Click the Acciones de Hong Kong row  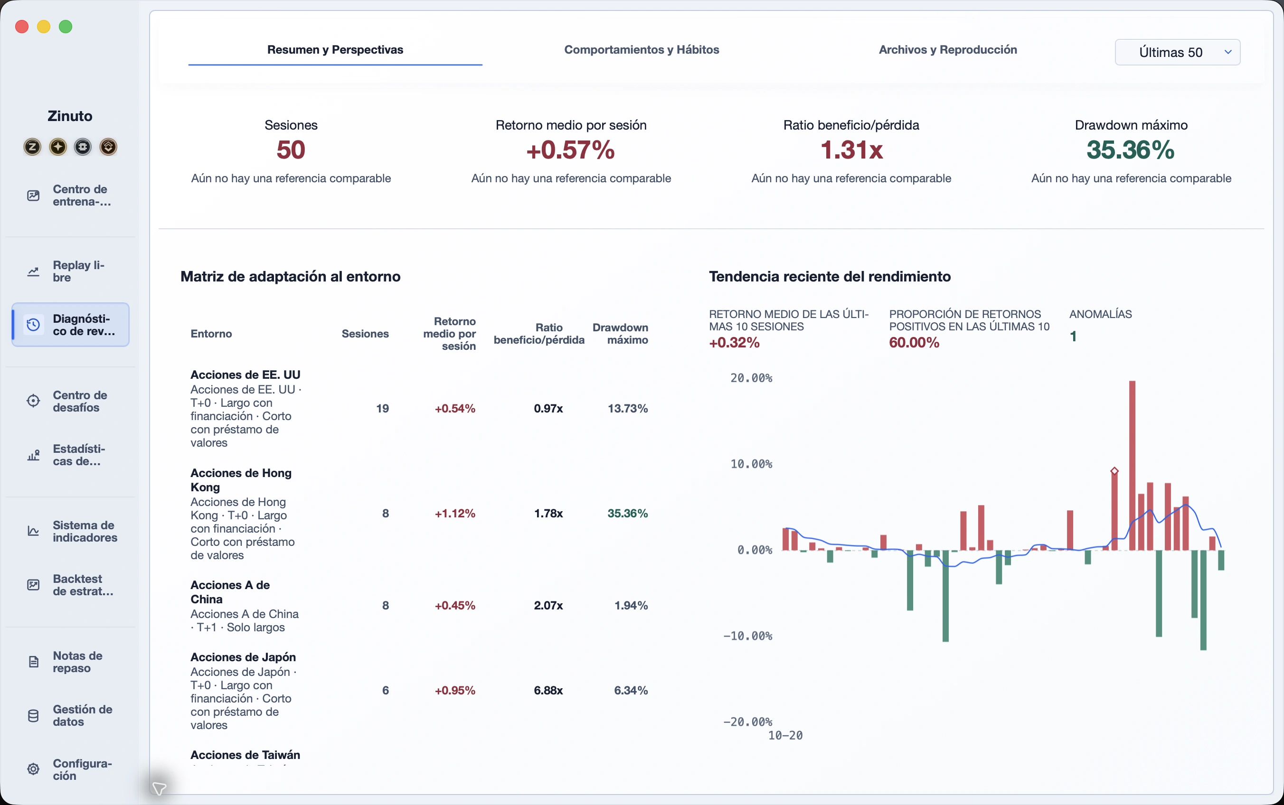[x=419, y=514]
